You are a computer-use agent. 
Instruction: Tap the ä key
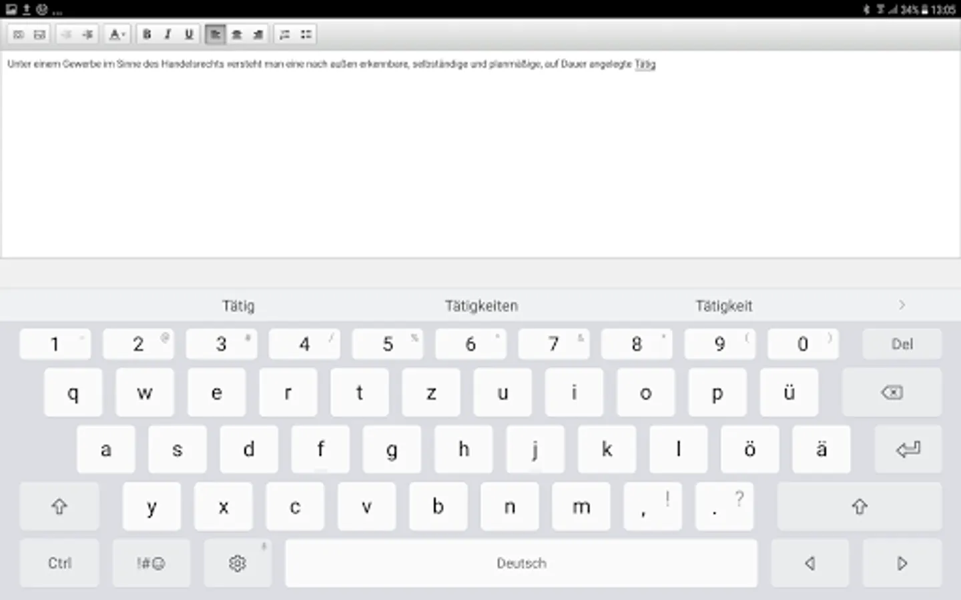[822, 449]
